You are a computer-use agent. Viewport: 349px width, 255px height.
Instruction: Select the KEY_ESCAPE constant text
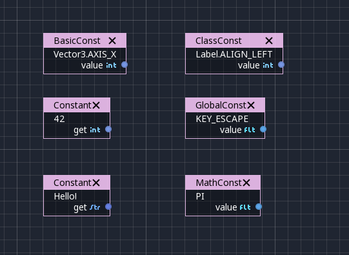pos(222,119)
